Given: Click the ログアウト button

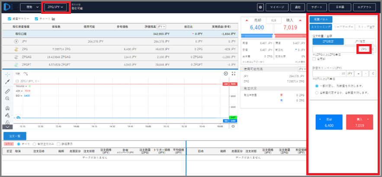Looking at the screenshot, I should 365,7.
